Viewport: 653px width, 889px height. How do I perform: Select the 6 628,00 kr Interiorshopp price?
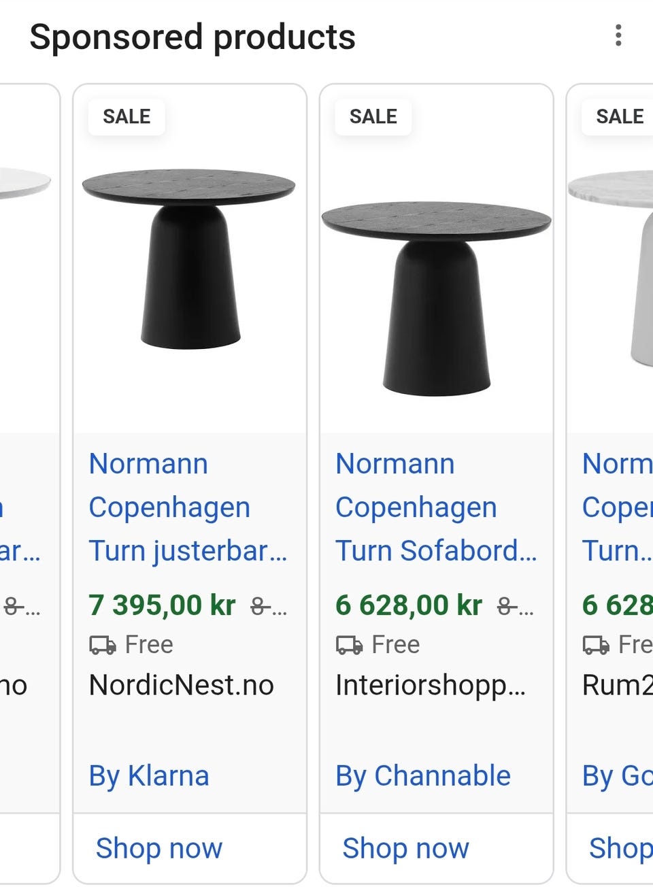[x=409, y=605]
